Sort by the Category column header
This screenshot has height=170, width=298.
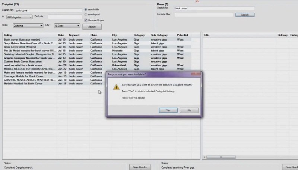click(139, 35)
